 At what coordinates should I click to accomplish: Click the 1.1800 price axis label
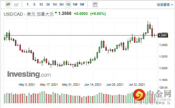[x=163, y=80]
